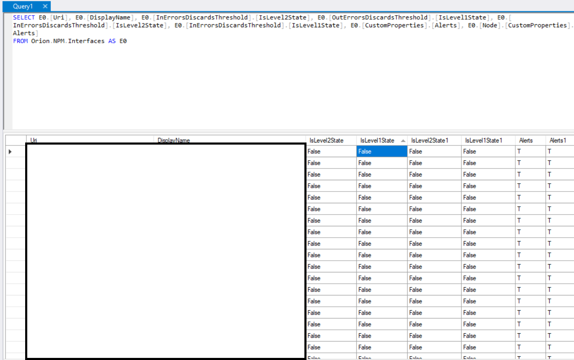Select Alerts T cell in arrow-marked row
This screenshot has width=574, height=360.
(x=530, y=151)
